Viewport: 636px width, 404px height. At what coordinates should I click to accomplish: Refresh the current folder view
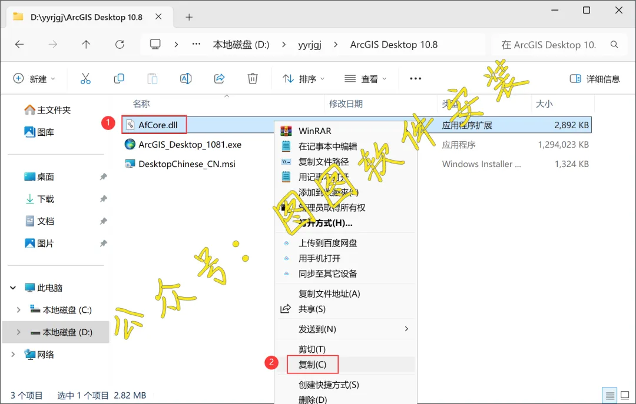[x=120, y=45]
